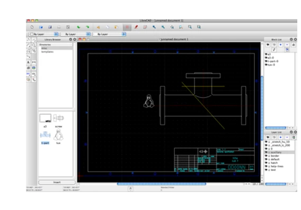Screen dimensions: 301x210
Task: Select the Hatch tool in left toolbox
Action: (x=29, y=68)
